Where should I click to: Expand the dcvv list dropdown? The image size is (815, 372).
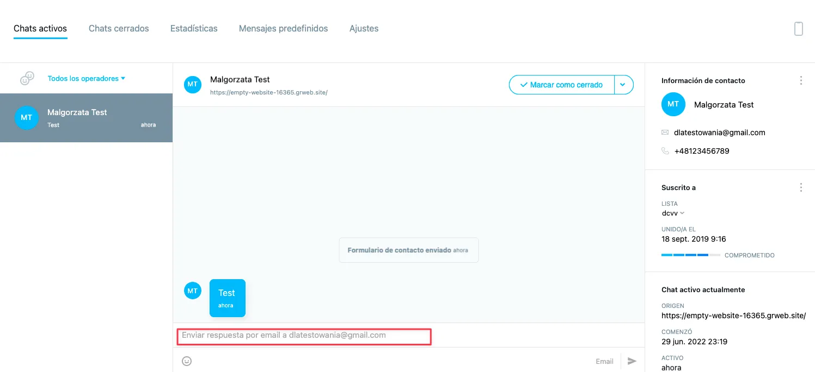673,213
